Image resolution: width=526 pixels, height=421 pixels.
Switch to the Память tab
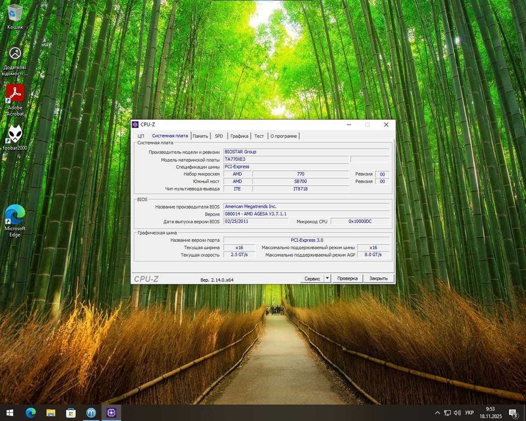pos(200,136)
